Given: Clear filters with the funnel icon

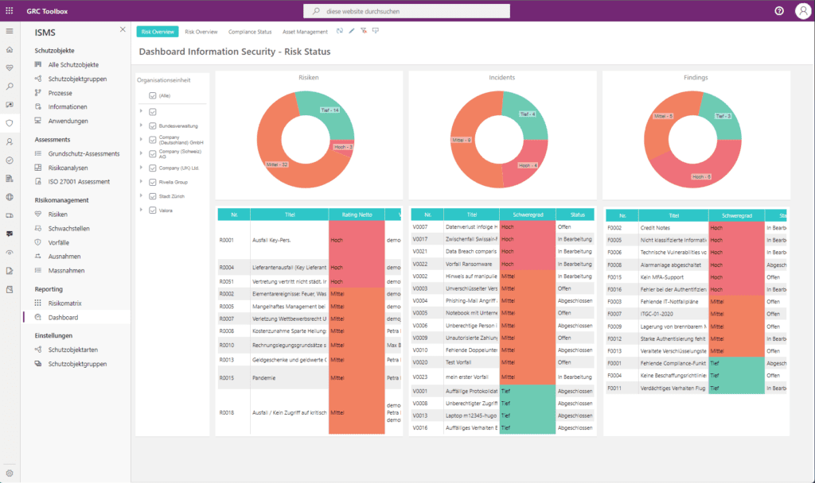Looking at the screenshot, I should 363,31.
